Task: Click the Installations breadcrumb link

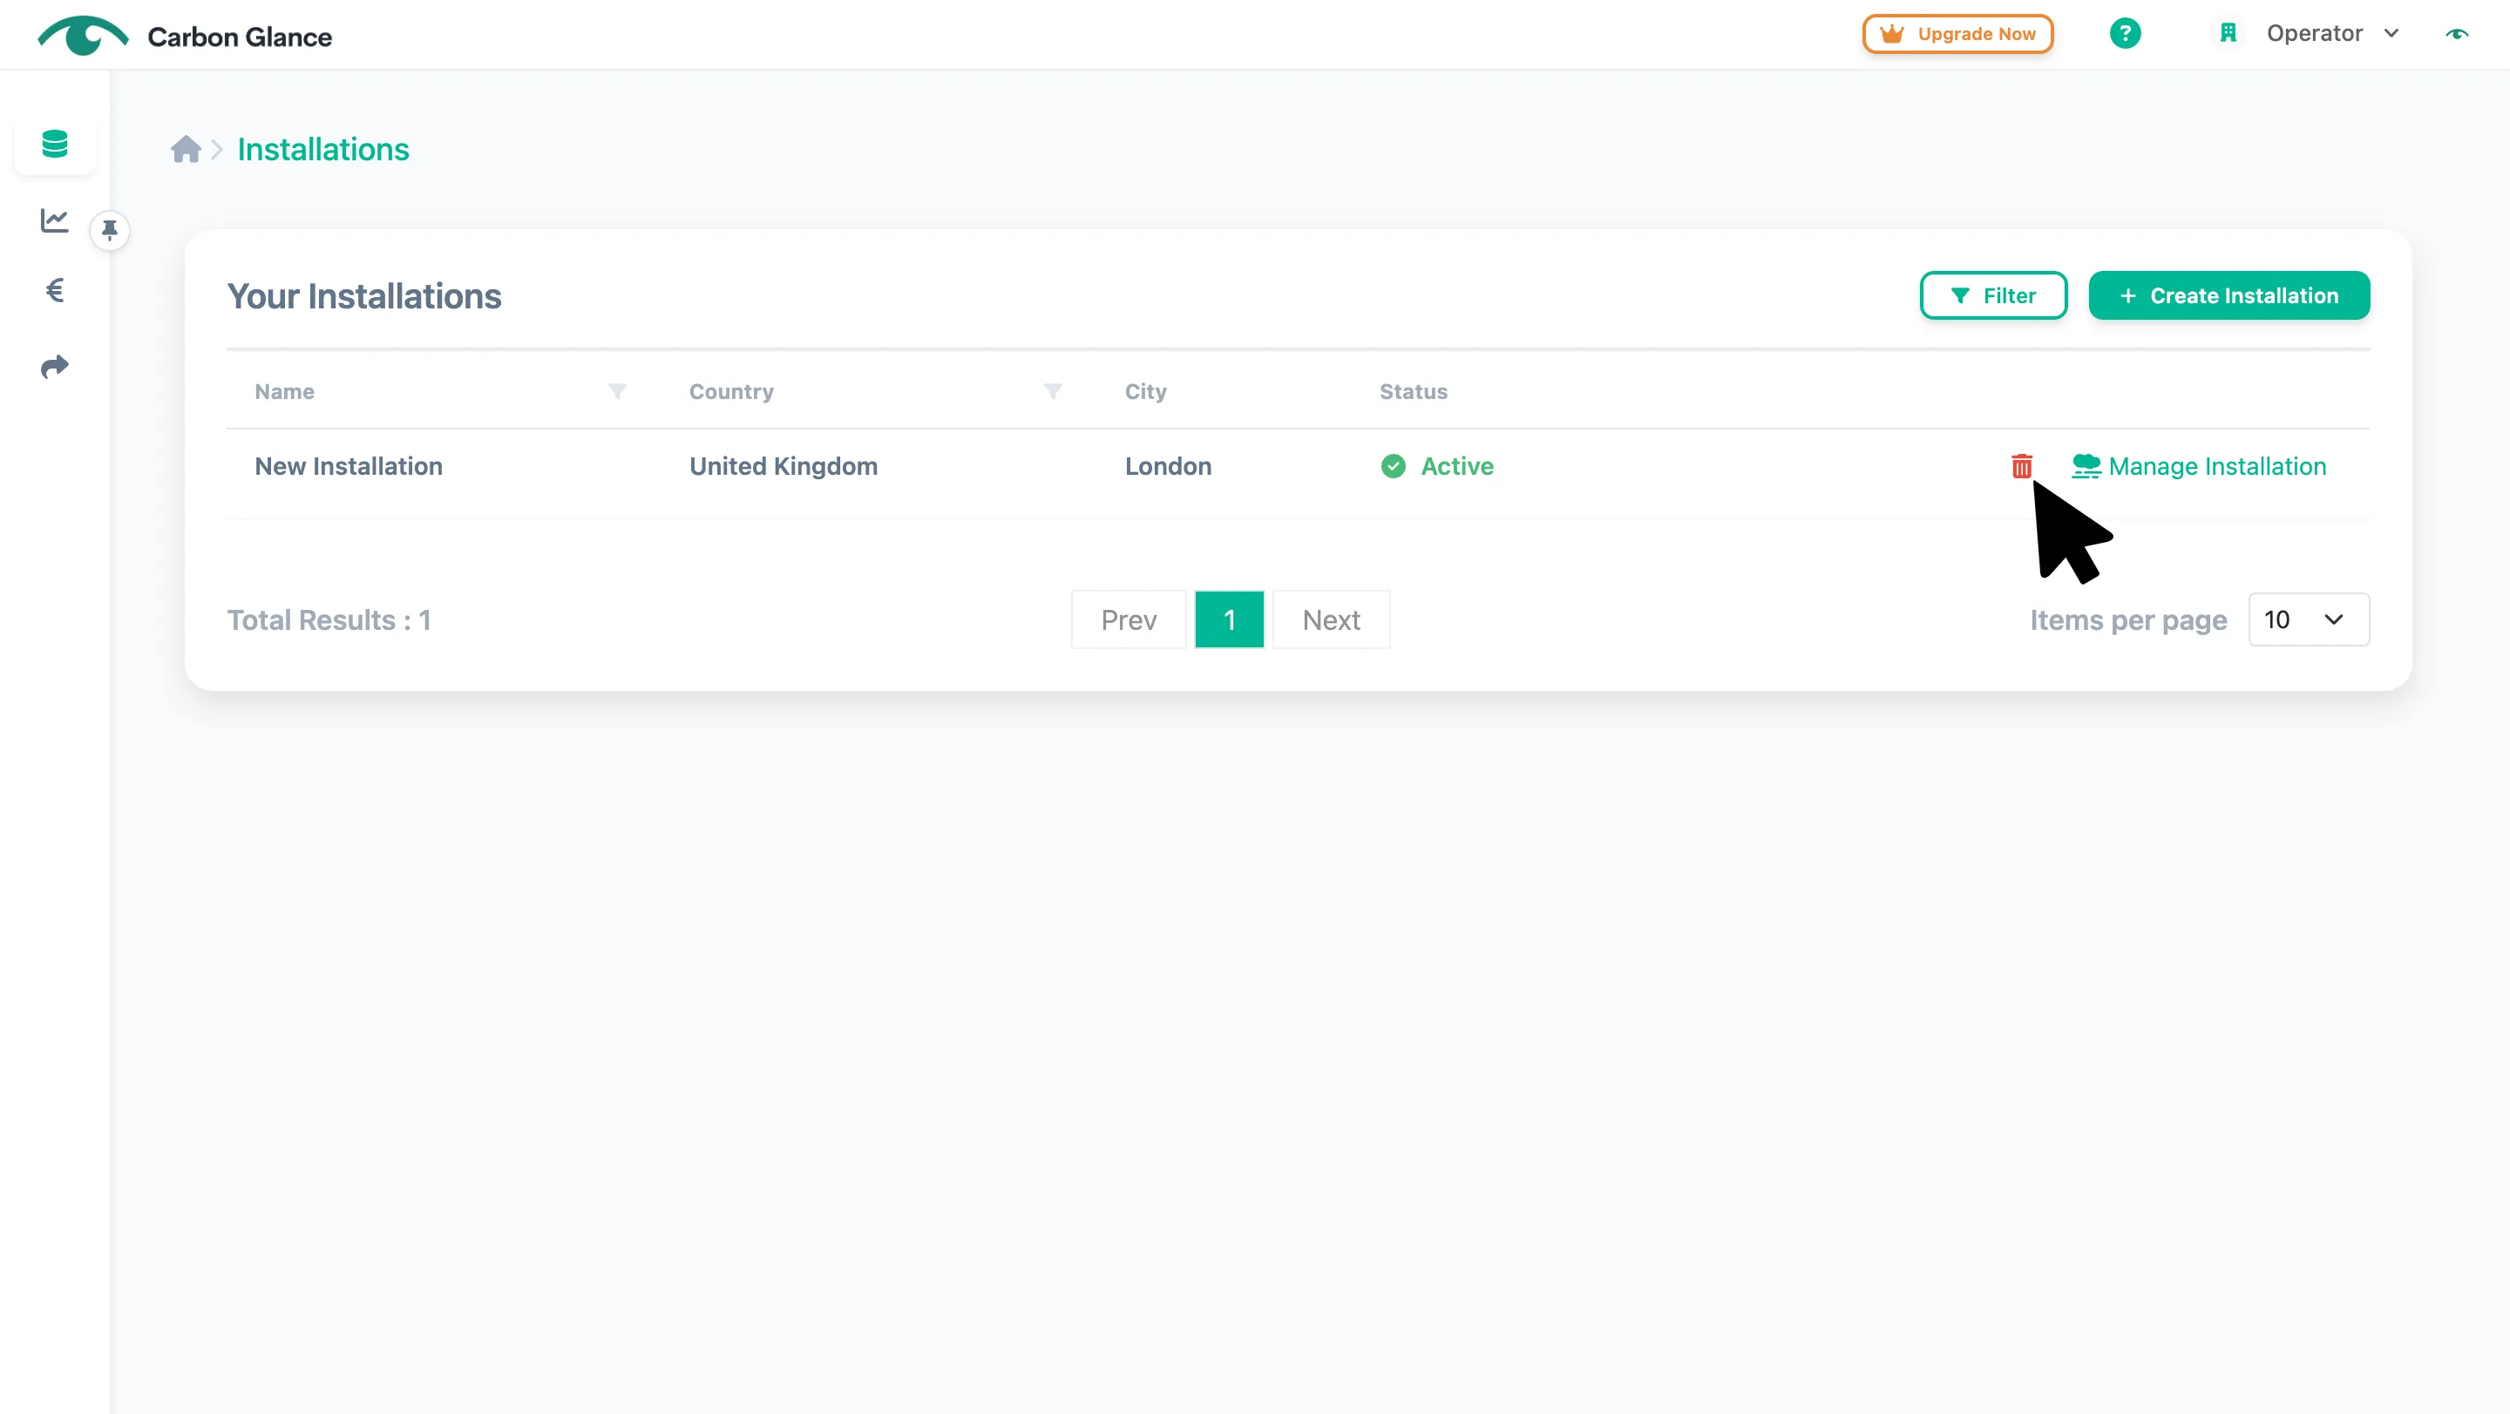Action: pyautogui.click(x=322, y=150)
